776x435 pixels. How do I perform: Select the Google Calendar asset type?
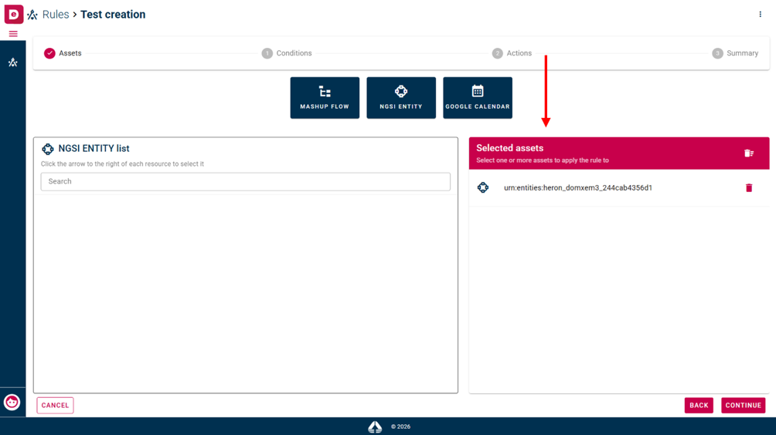click(x=478, y=98)
